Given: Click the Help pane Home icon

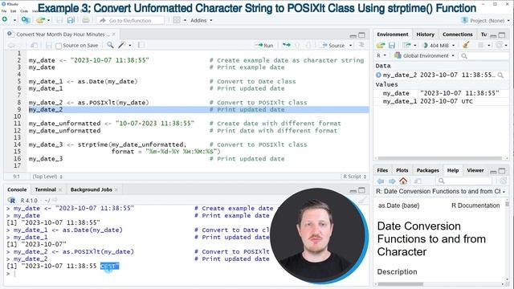Looking at the screenshot, I should click(x=403, y=181).
